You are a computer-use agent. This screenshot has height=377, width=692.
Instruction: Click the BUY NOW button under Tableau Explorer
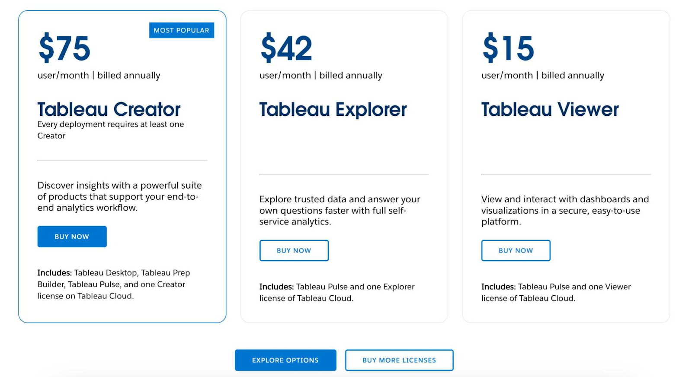294,250
